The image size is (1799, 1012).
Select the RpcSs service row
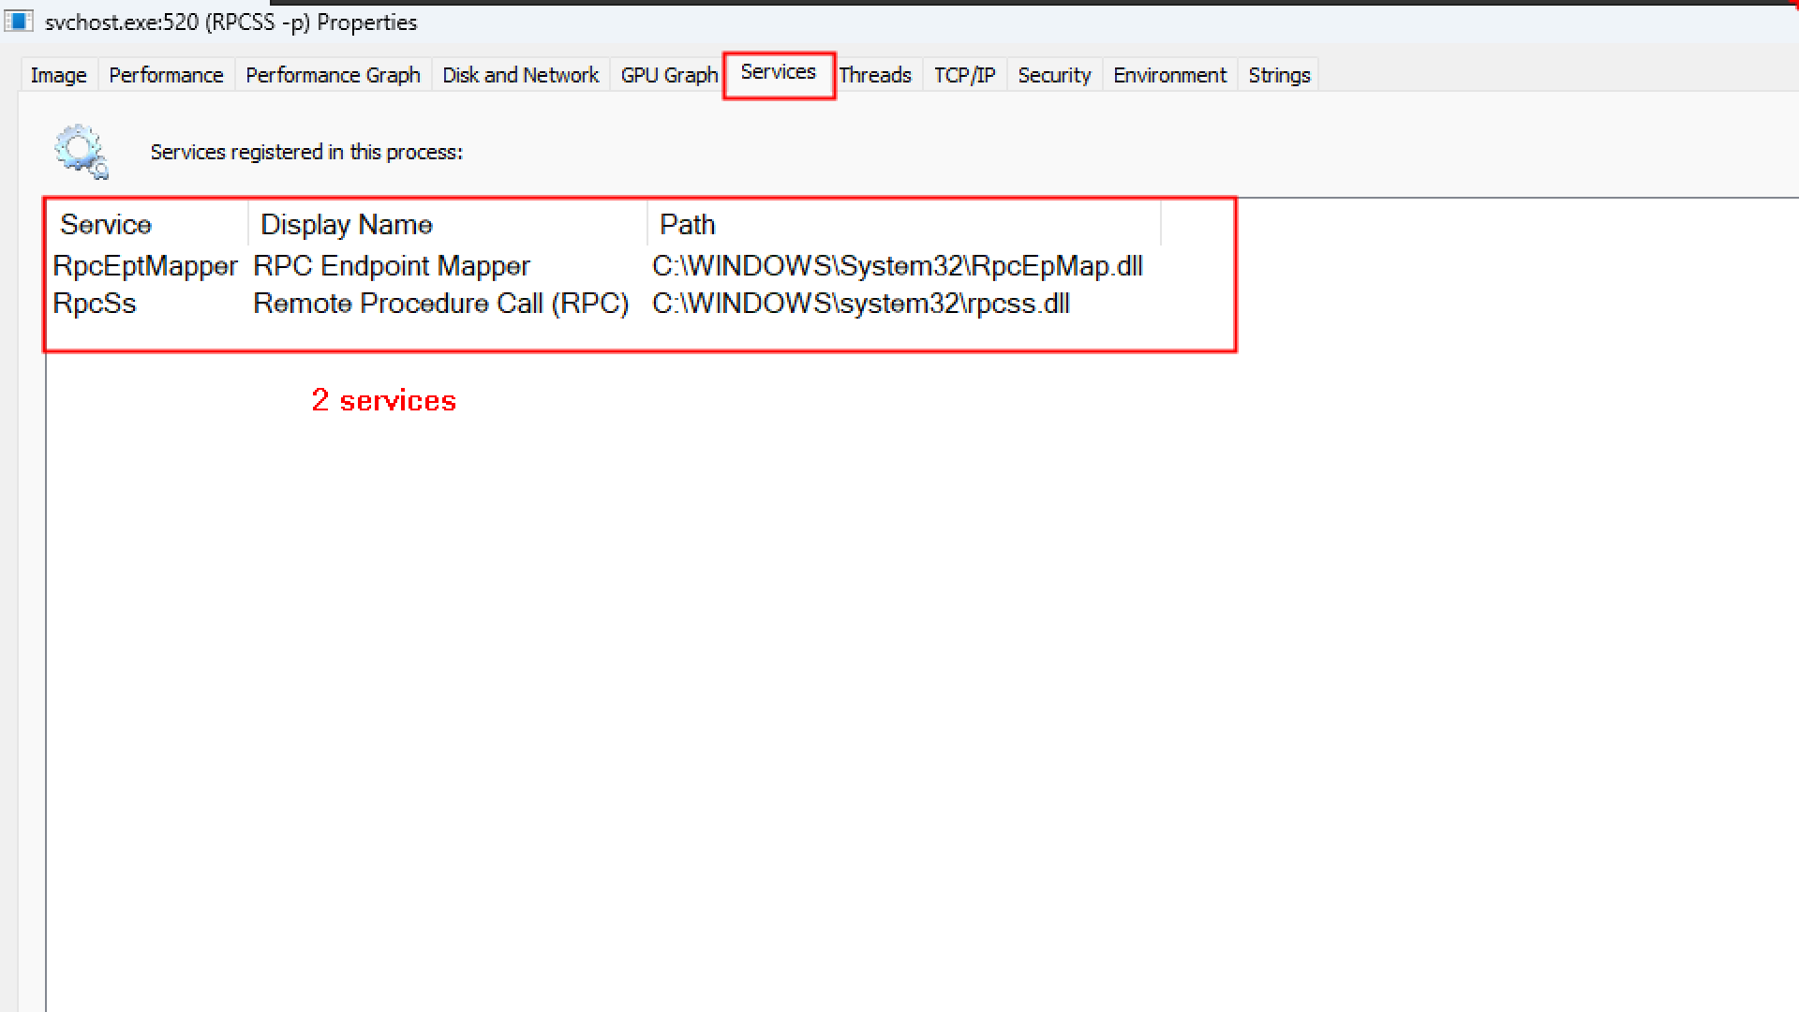pyautogui.click(x=95, y=304)
